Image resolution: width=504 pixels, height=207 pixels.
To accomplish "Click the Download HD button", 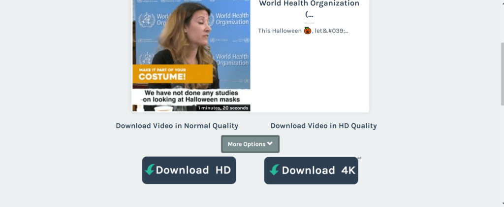I will [189, 171].
